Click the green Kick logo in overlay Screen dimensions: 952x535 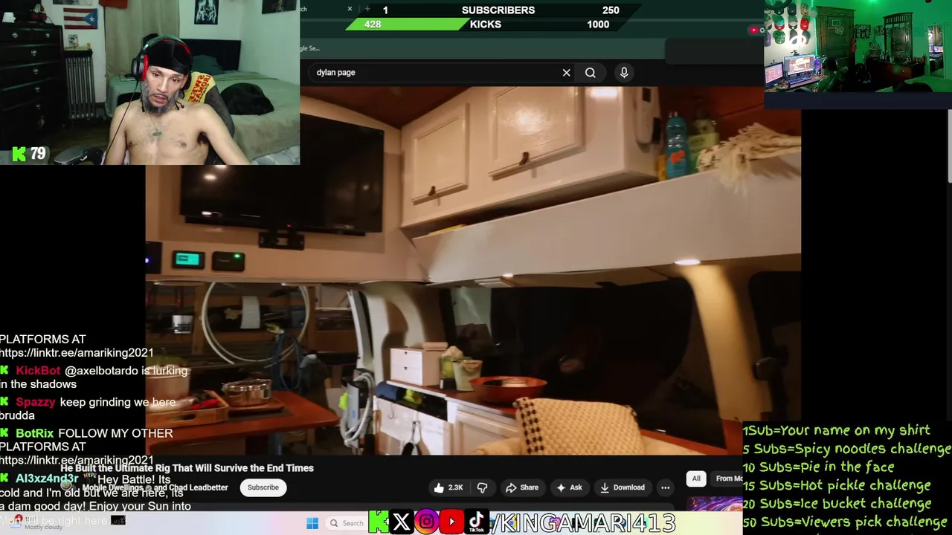pos(379,522)
